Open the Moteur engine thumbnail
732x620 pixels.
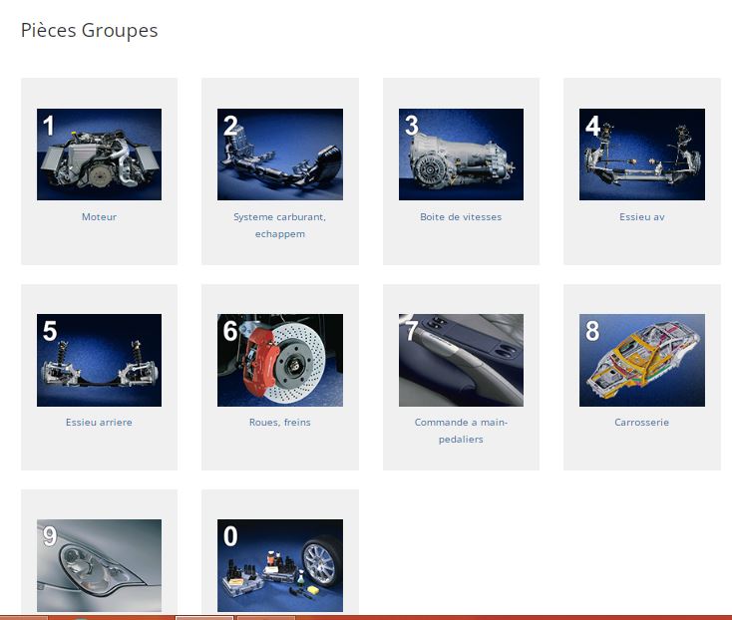(x=99, y=155)
